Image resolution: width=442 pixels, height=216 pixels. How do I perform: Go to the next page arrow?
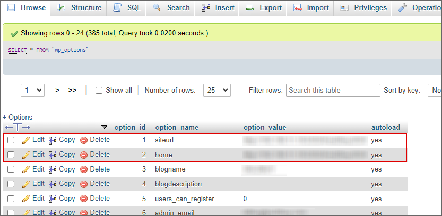57,91
